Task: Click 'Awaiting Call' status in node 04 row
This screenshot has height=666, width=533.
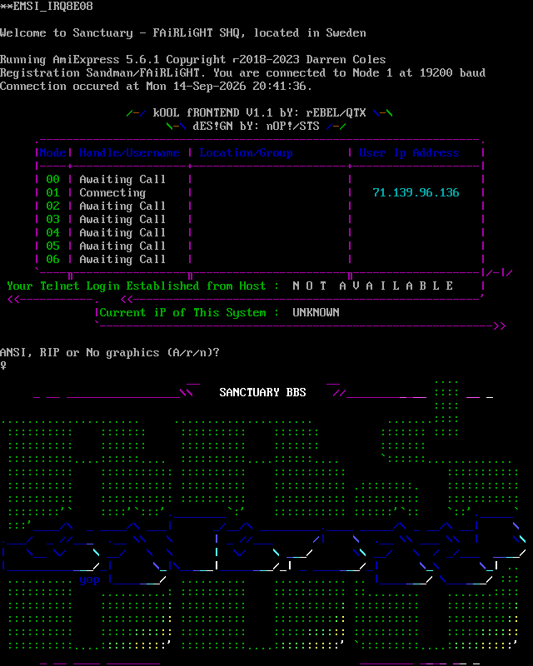Action: (122, 233)
